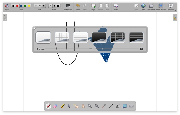
Task: Select the Interact with items tool
Action: point(76,106)
